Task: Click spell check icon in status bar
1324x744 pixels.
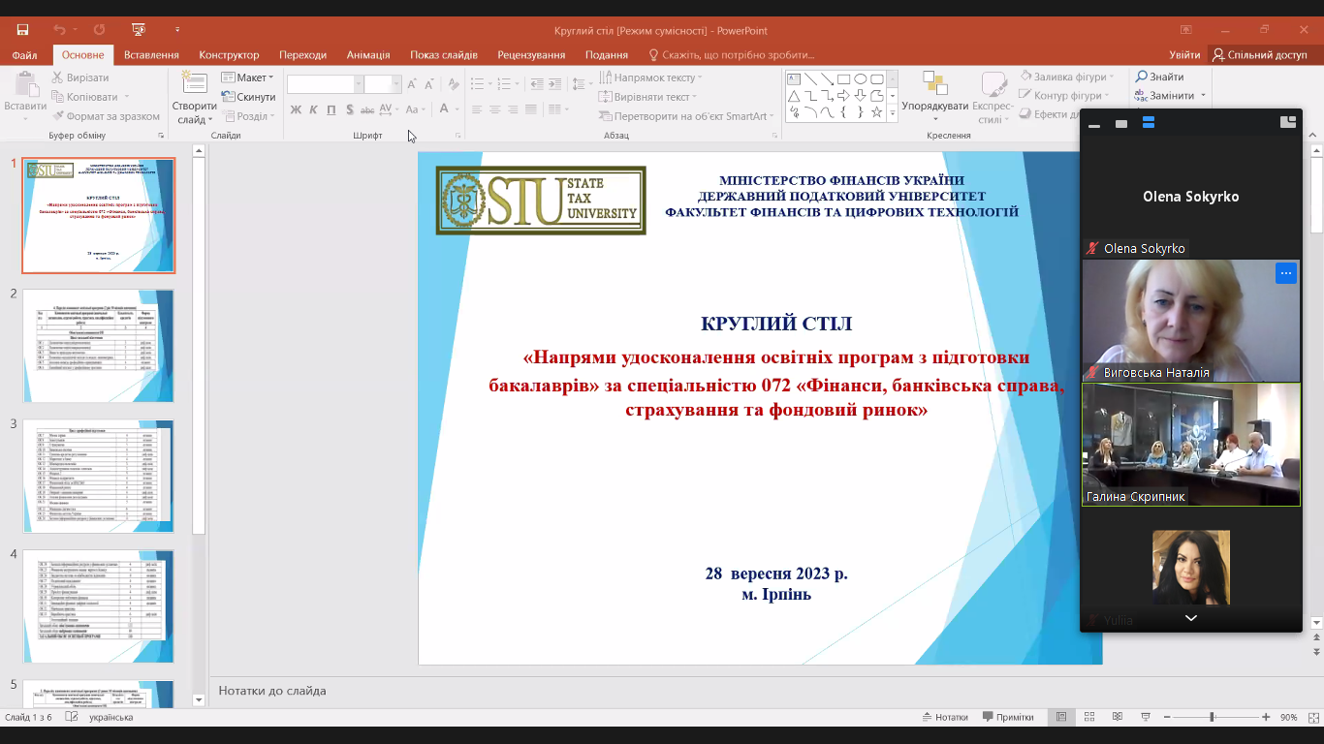Action: [72, 717]
